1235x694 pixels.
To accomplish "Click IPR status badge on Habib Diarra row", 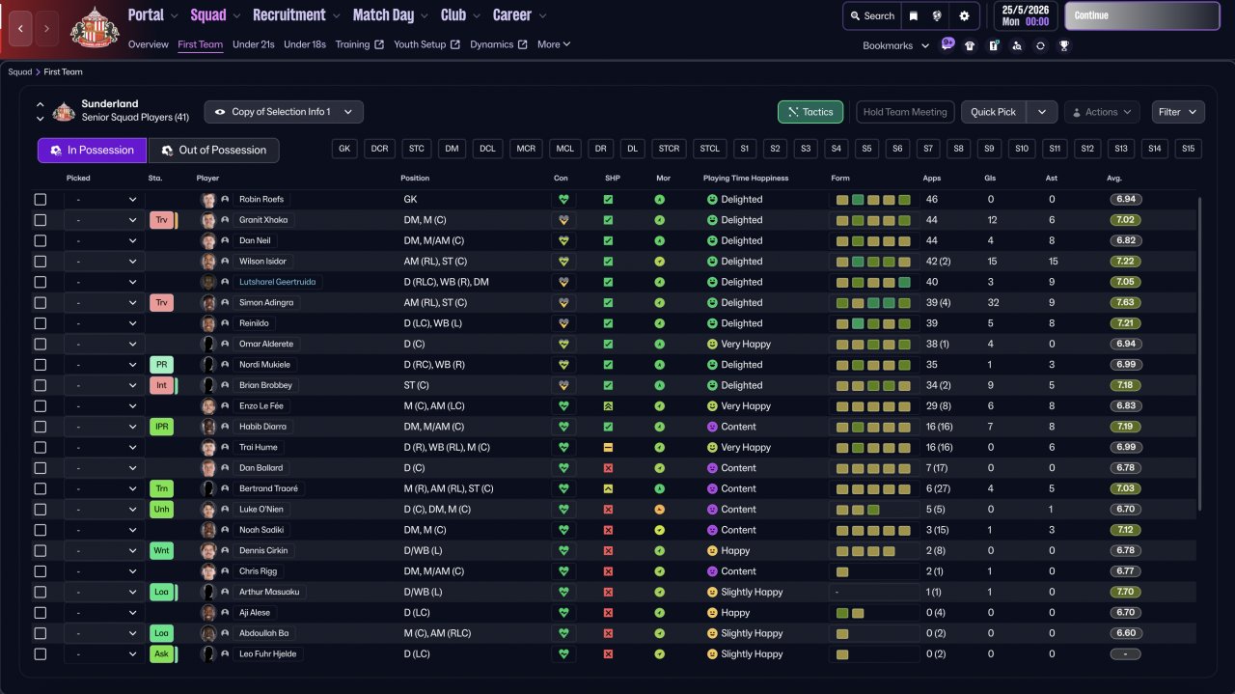I will pos(161,427).
